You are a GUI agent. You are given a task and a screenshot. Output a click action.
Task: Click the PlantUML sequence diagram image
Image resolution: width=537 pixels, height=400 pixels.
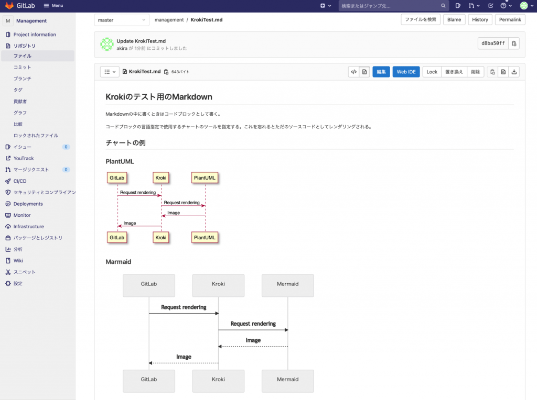click(x=163, y=207)
